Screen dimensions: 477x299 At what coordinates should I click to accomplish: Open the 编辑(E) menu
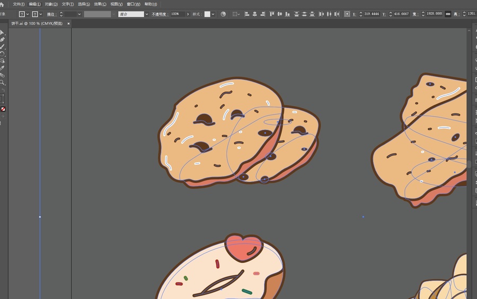(34, 4)
